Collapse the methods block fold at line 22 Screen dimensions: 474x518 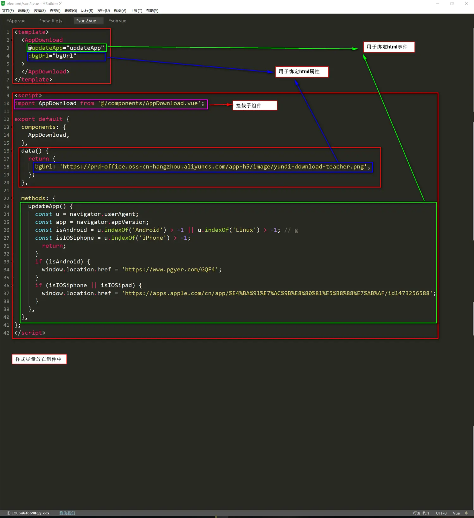point(12,198)
